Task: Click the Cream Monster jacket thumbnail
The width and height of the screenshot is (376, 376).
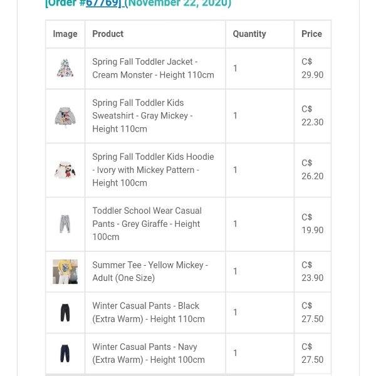Action: click(65, 68)
